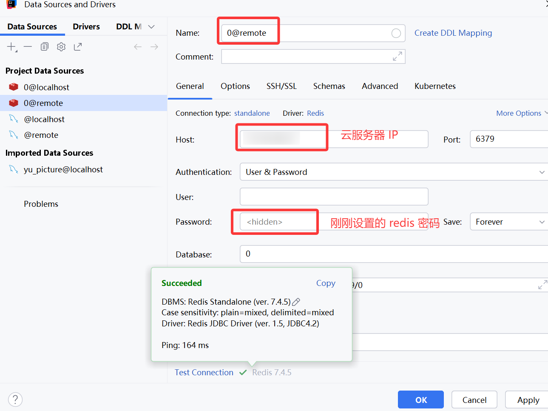Switch to the SSH/SSL tab
Screen dimensions: 548x411
pyautogui.click(x=281, y=86)
